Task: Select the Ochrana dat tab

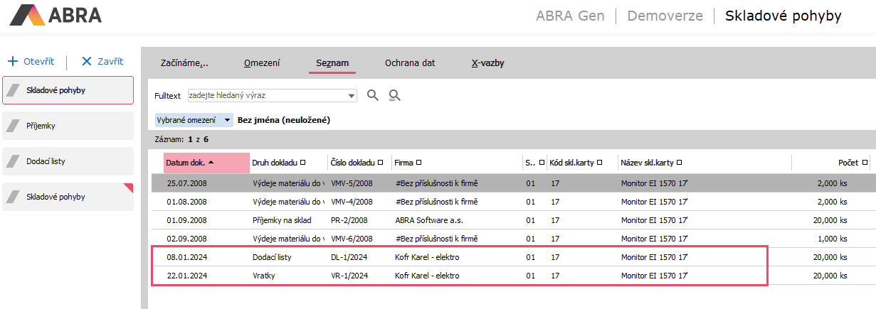Action: click(410, 63)
